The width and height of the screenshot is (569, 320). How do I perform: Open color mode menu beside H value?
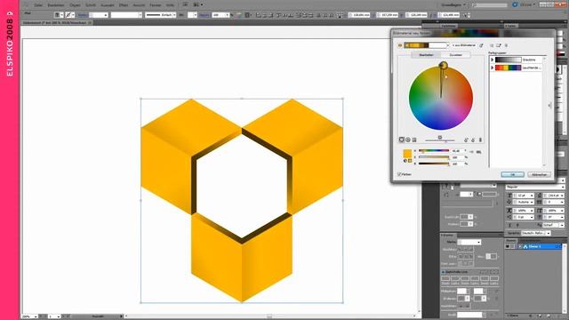[471, 152]
